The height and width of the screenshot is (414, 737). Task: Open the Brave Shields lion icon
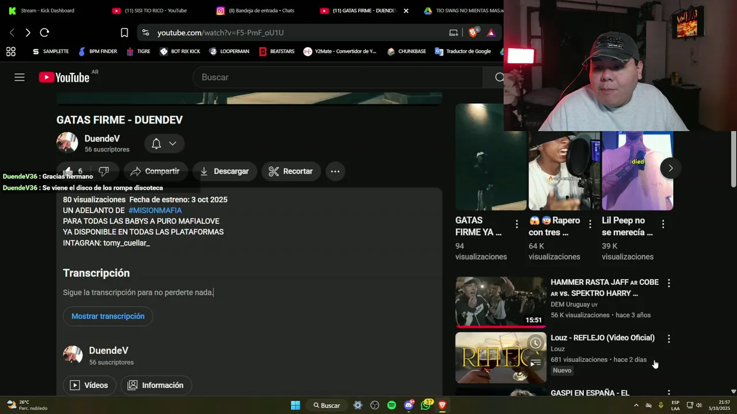tap(473, 33)
